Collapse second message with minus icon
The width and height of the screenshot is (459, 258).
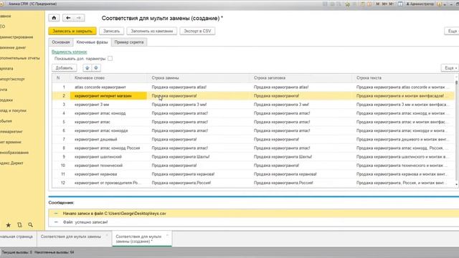[56, 222]
